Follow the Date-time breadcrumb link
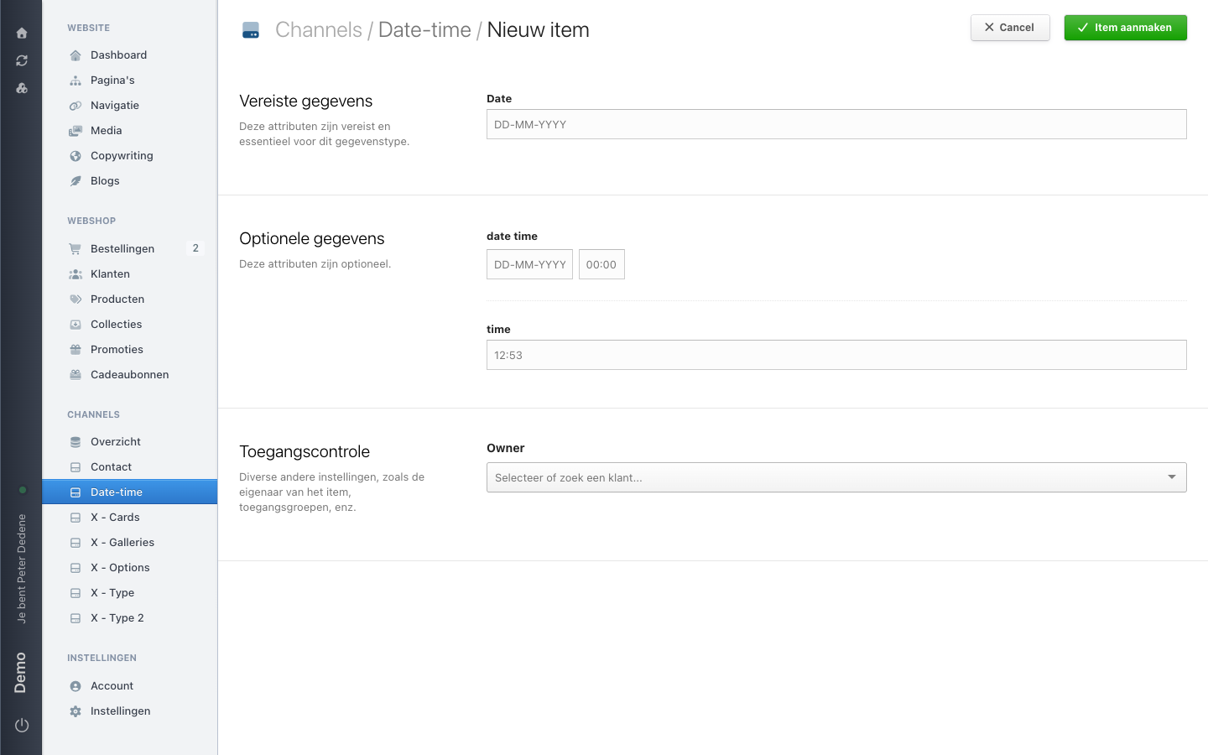The width and height of the screenshot is (1208, 755). point(424,30)
